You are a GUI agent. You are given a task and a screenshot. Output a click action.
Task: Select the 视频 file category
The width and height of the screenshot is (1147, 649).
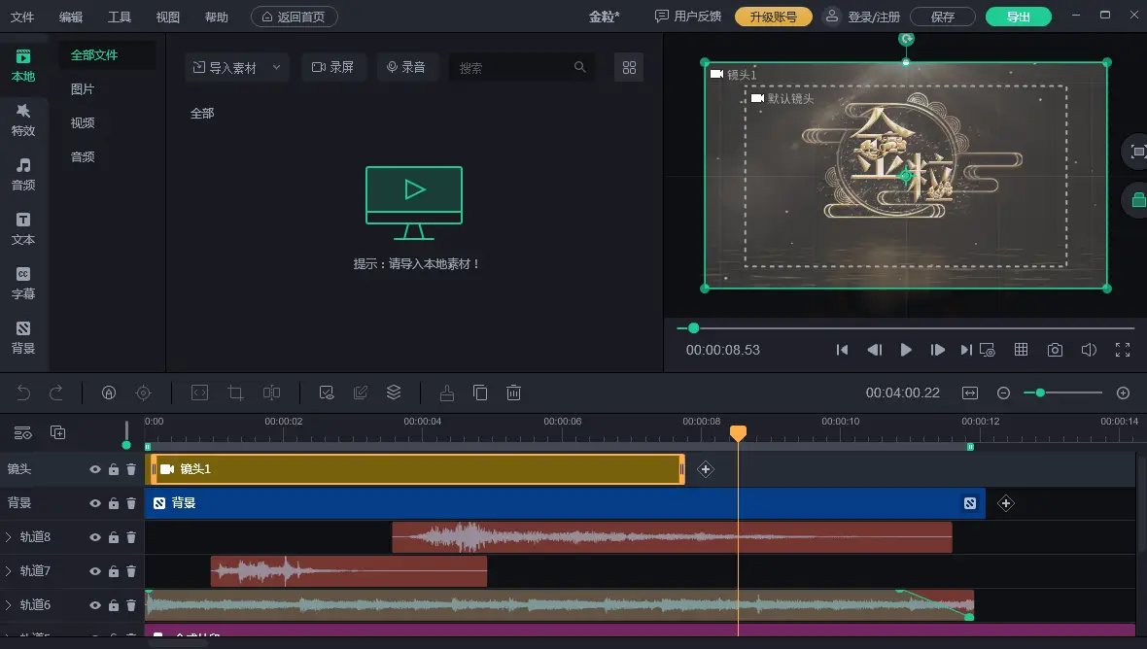click(x=83, y=122)
